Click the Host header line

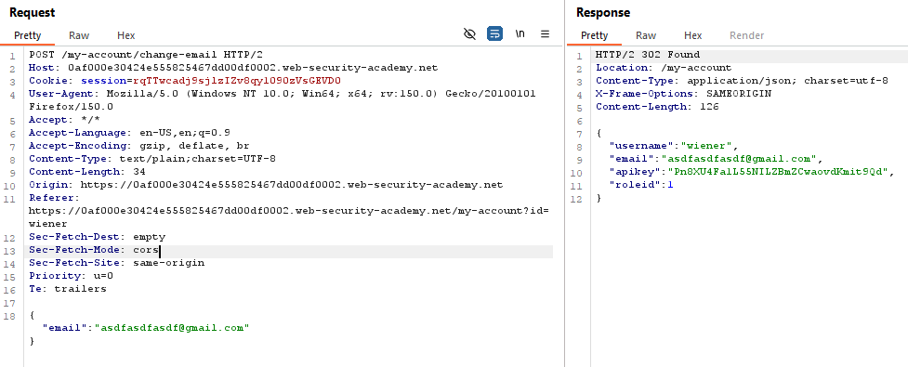click(x=233, y=68)
